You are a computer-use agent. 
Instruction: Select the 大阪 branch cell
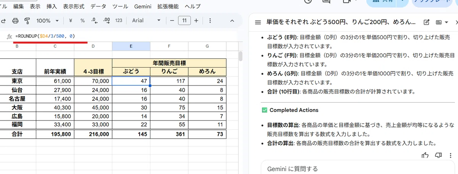pos(17,108)
